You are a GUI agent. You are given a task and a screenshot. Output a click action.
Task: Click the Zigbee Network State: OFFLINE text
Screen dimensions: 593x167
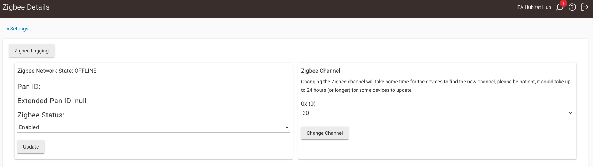click(57, 71)
